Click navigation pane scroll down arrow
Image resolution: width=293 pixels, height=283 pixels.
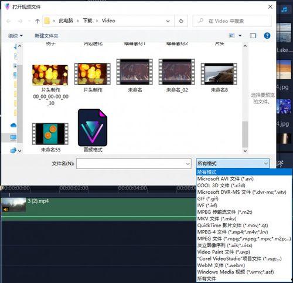(20, 151)
